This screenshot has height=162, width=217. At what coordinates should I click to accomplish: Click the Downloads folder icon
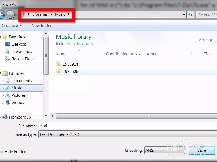pyautogui.click(x=7, y=51)
